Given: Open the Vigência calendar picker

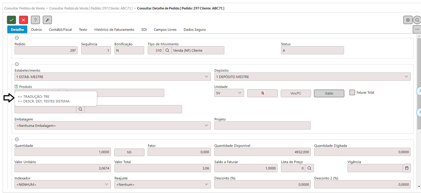Looking at the screenshot, I should (407, 168).
